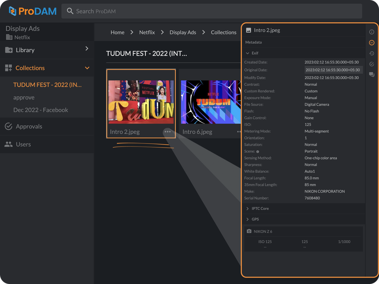Collapse the Collections chevron

pyautogui.click(x=87, y=68)
